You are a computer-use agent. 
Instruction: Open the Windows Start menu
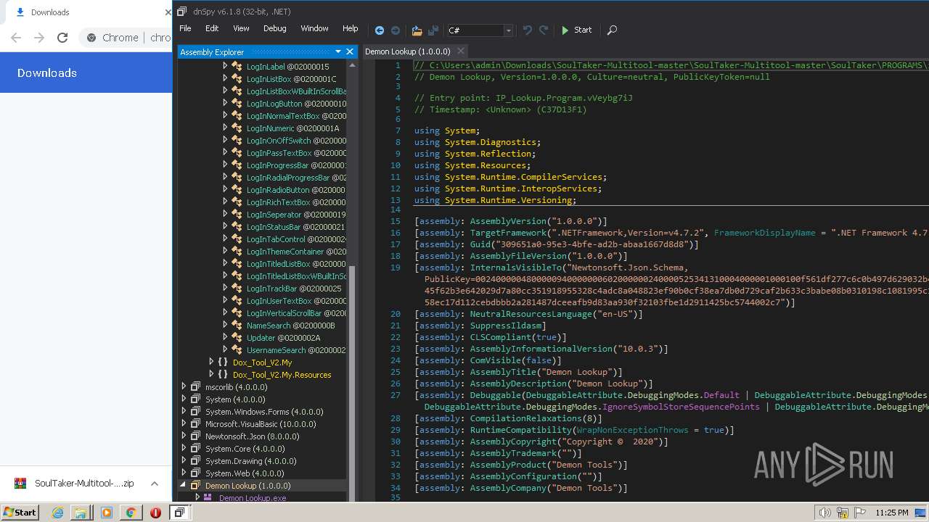click(x=20, y=512)
